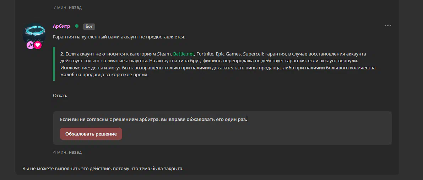
Task: Open the Арбитр profile avatar
Action: pos(34,33)
